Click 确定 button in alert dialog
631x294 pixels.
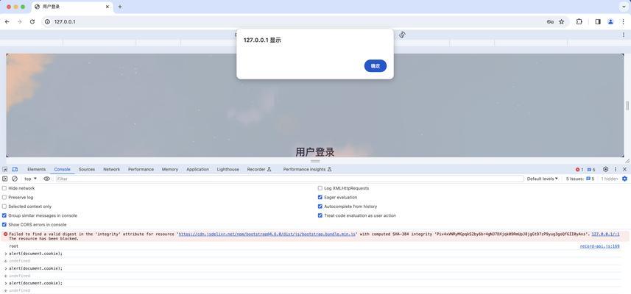click(375, 66)
